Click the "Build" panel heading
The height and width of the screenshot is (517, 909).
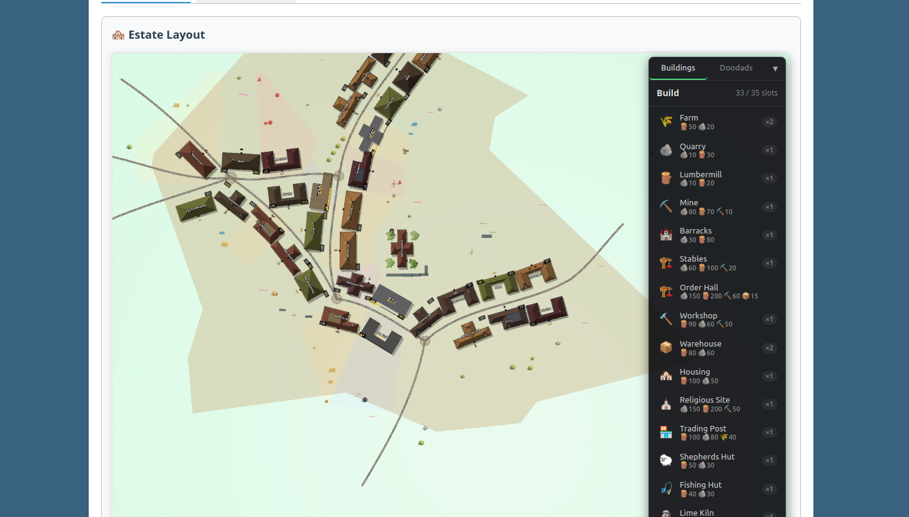pyautogui.click(x=667, y=93)
